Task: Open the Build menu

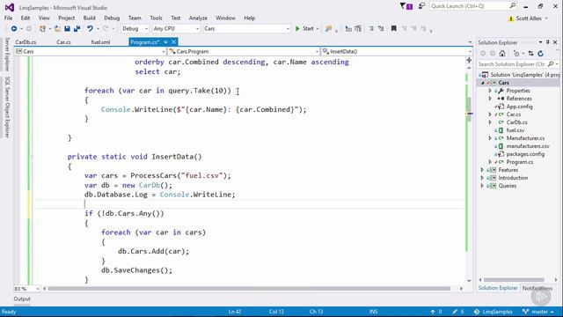Action: pyautogui.click(x=89, y=18)
